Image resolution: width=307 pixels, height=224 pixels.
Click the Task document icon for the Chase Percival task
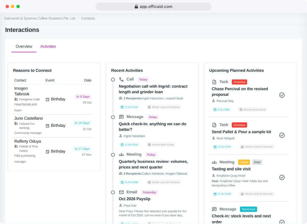214,82
